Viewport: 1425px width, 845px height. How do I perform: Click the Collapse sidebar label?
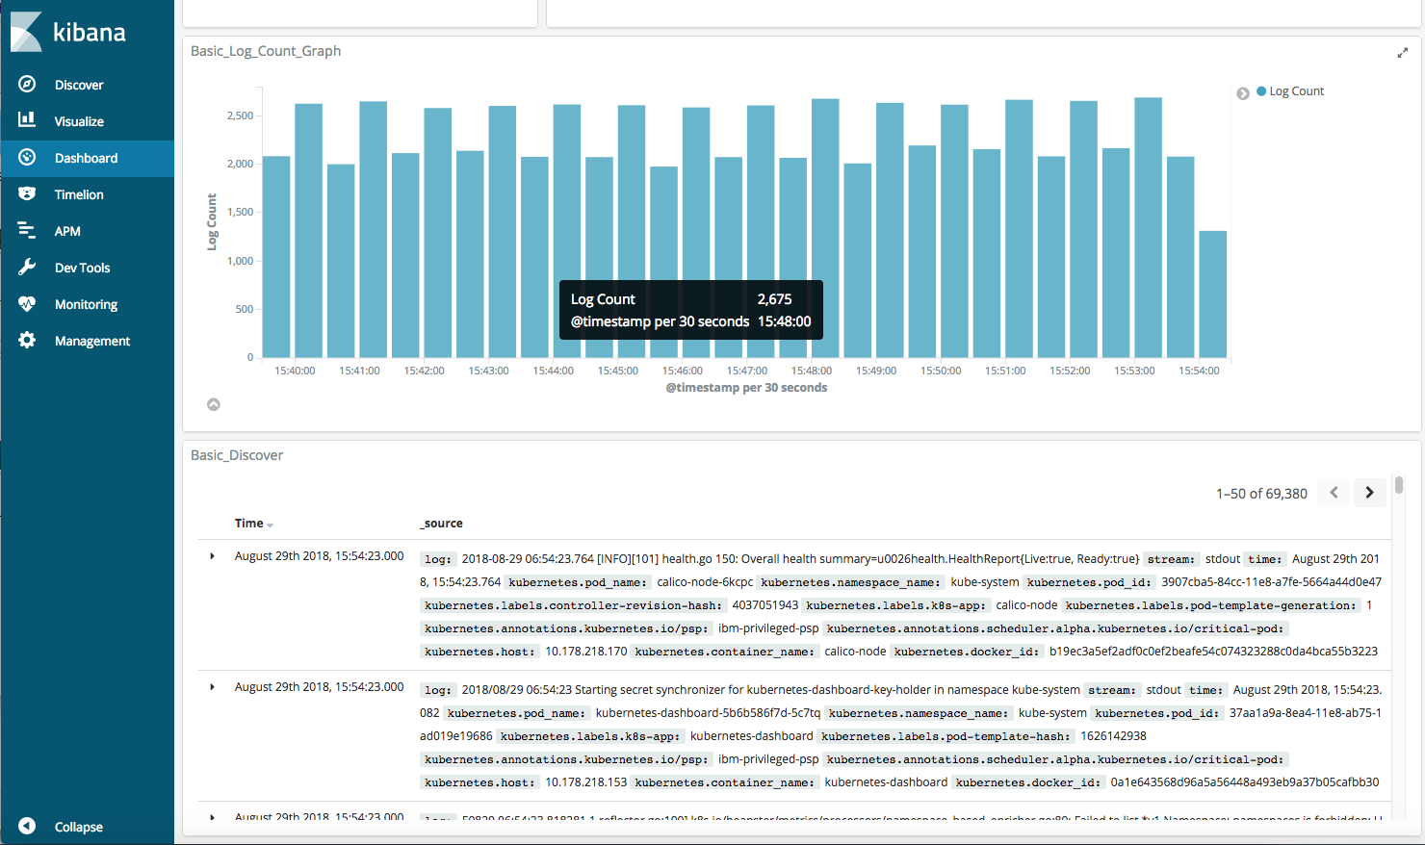click(79, 827)
